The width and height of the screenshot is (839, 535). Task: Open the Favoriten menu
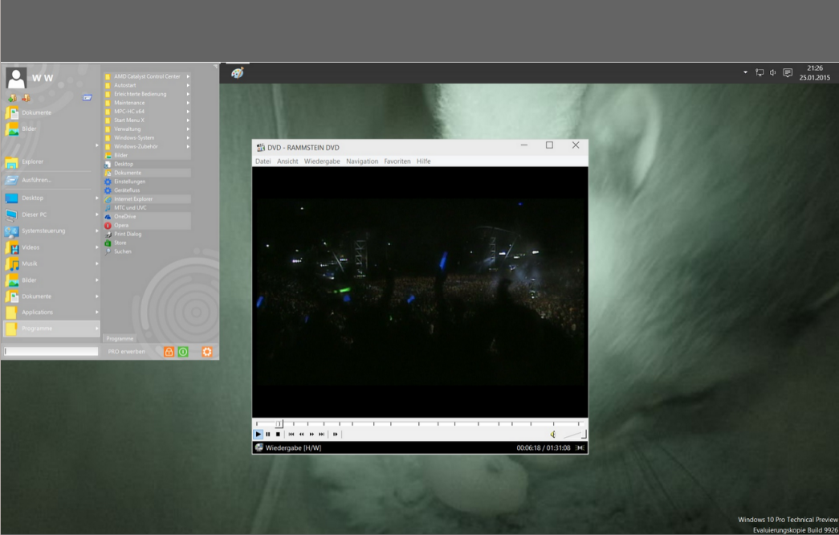point(397,161)
